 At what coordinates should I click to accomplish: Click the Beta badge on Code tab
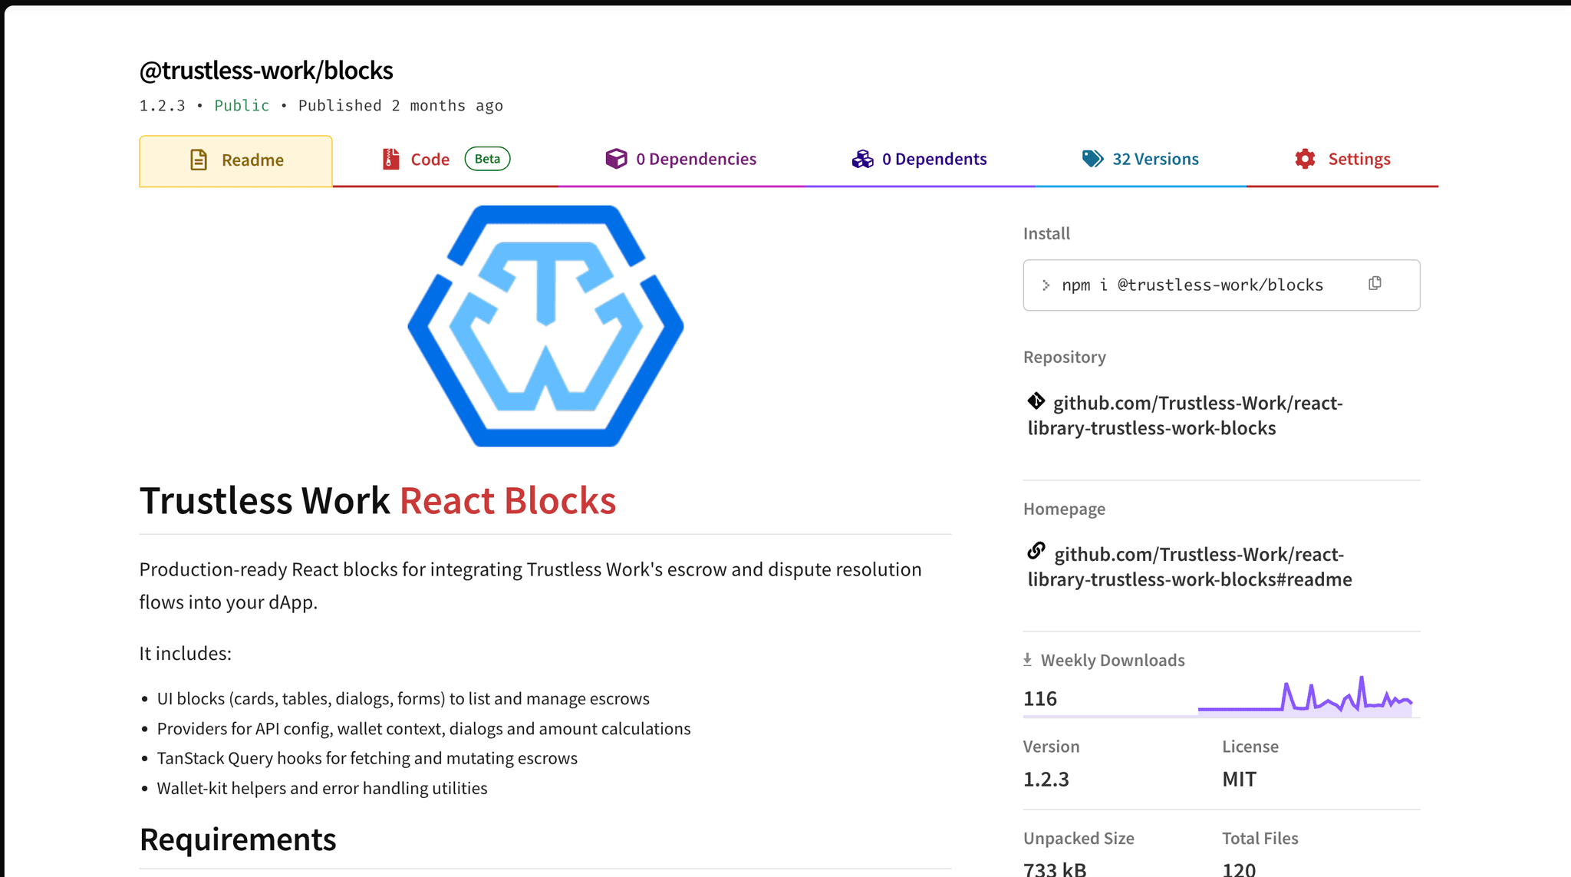[487, 159]
